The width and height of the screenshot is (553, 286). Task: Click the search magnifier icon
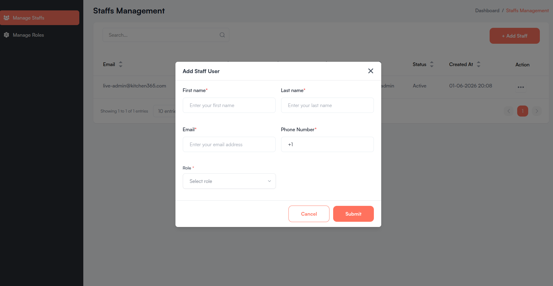(x=222, y=35)
